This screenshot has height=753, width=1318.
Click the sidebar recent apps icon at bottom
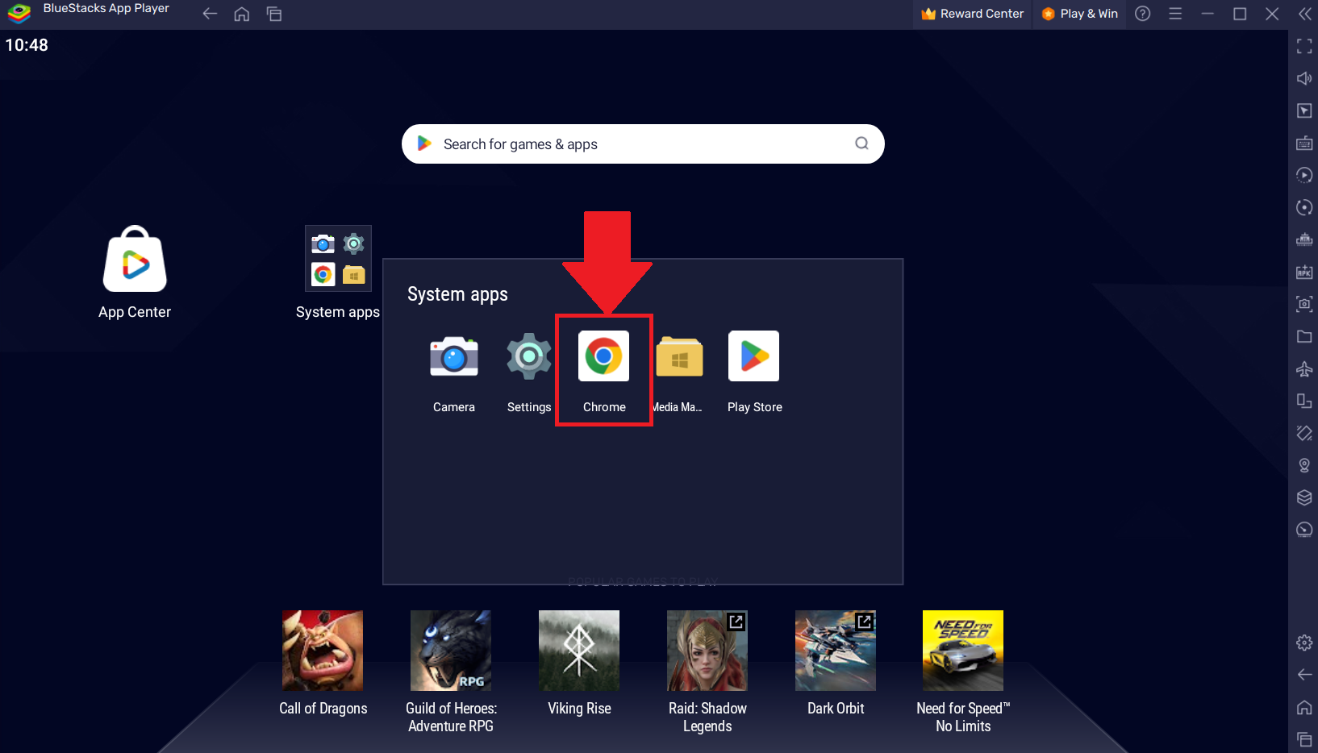[1304, 739]
